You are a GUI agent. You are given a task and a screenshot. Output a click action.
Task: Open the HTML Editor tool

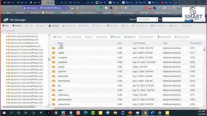pos(139,26)
